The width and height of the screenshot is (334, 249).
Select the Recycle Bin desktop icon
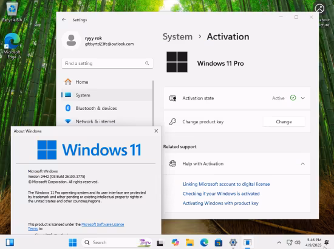[x=12, y=12]
